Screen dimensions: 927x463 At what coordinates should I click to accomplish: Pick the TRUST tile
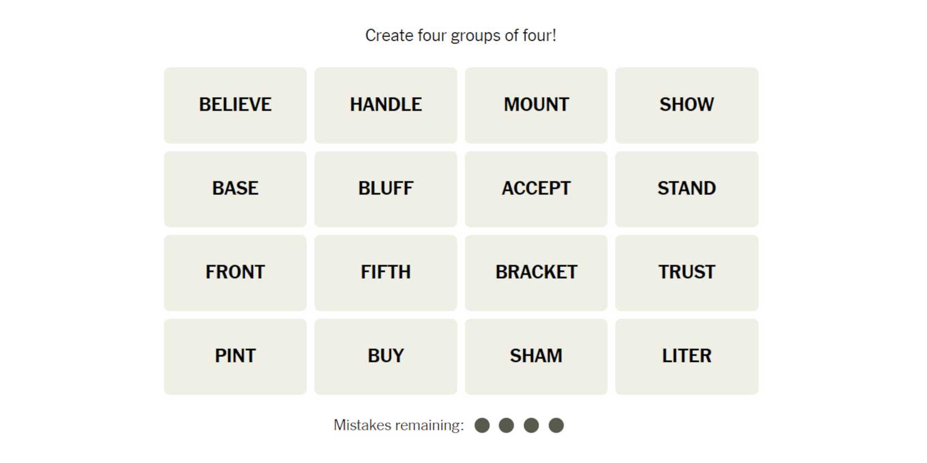[x=687, y=272]
